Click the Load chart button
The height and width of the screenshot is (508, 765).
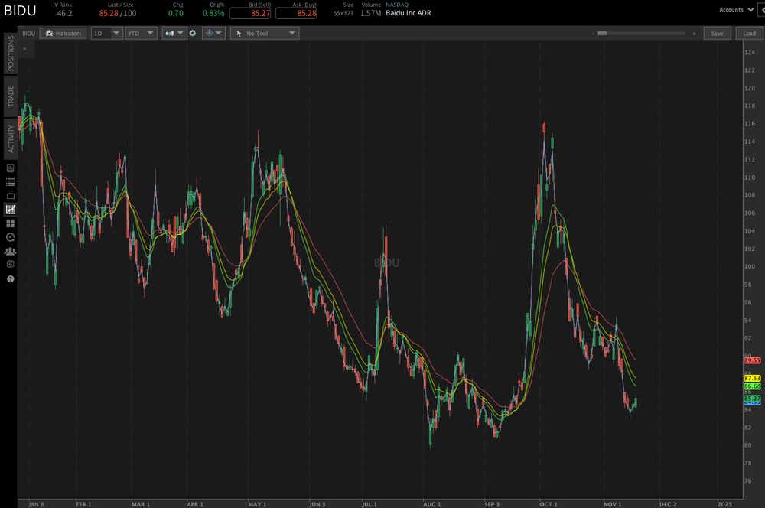748,34
